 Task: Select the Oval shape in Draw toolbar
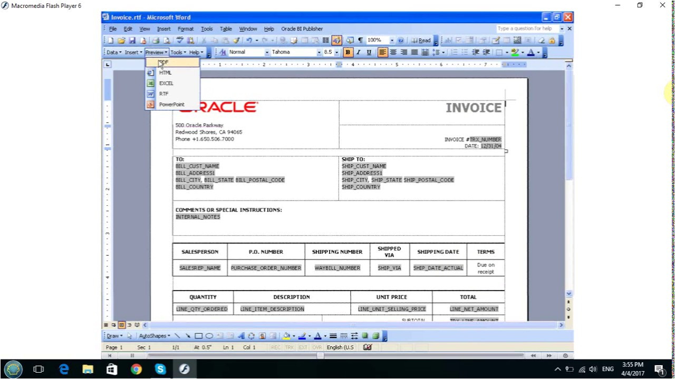pyautogui.click(x=209, y=336)
